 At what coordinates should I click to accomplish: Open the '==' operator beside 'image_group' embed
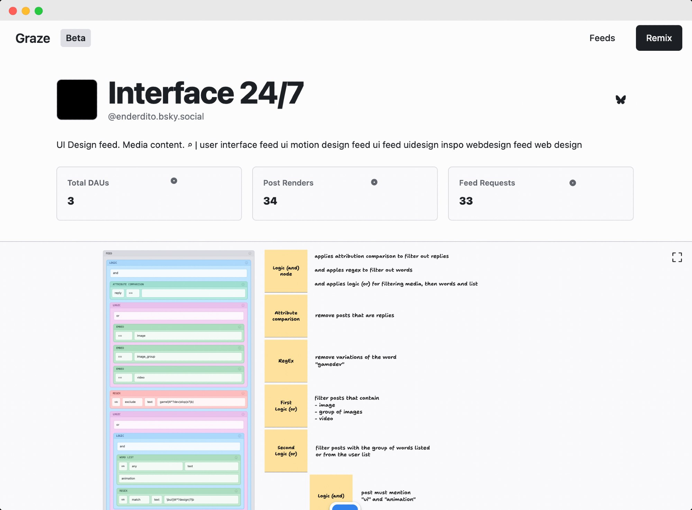[x=124, y=357]
